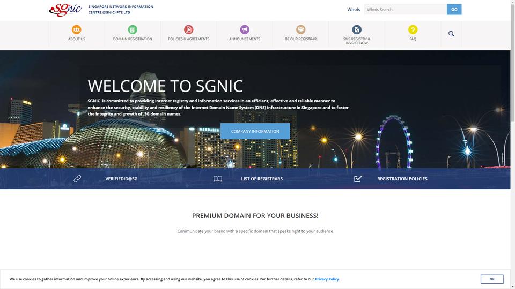Accept cookies with OK button
Viewport: 515px width, 289px height.
click(x=492, y=279)
